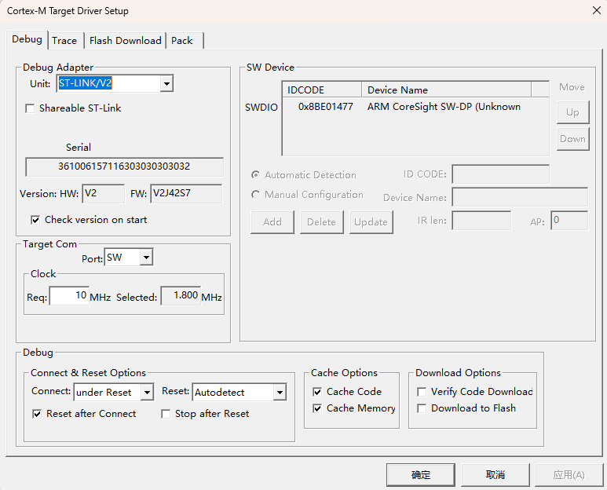The width and height of the screenshot is (607, 490).
Task: Check the Download to Flash option
Action: 422,408
